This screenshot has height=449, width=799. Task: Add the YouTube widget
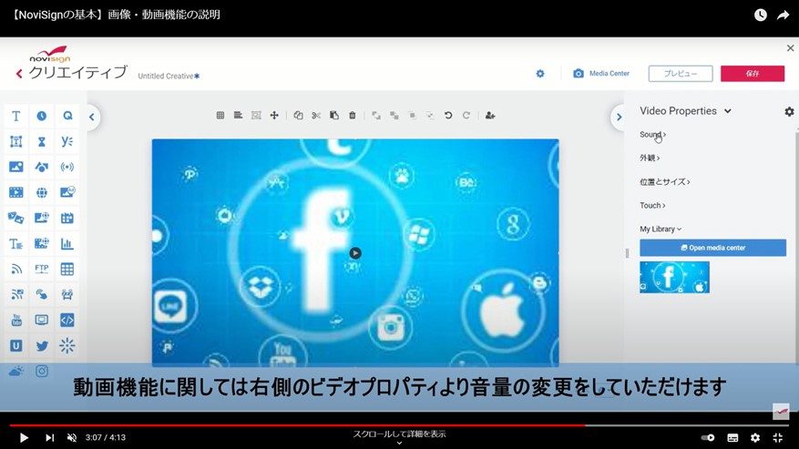tap(15, 320)
